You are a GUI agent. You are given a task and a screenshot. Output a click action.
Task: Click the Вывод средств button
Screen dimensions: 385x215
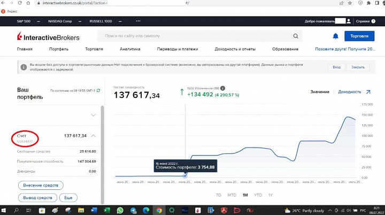(37, 197)
